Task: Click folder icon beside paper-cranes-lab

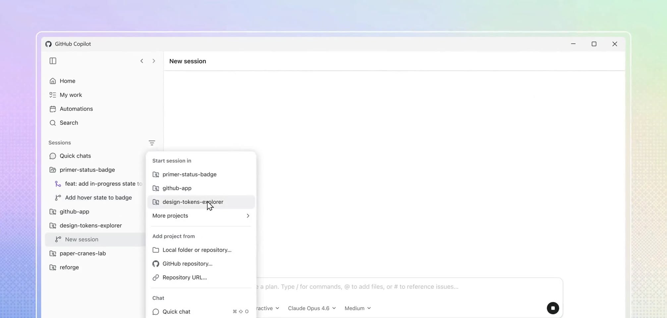Action: (x=53, y=253)
